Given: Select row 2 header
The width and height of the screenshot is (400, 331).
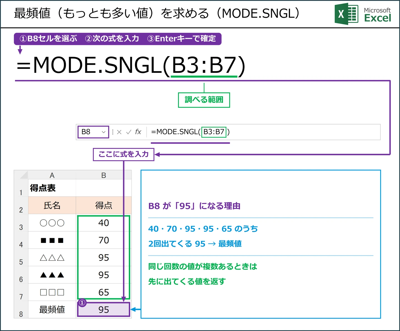Looking at the screenshot, I should click(21, 205).
